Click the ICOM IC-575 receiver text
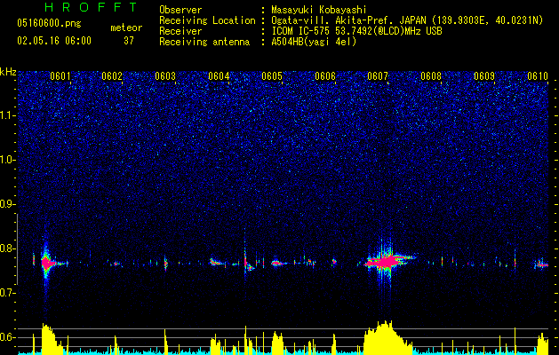 pos(356,31)
